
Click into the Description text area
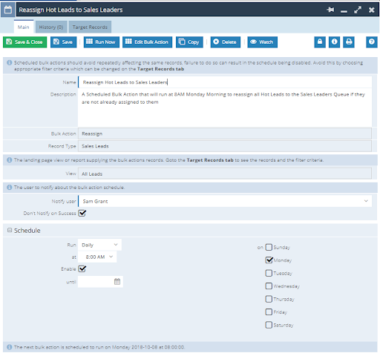[x=225, y=108]
